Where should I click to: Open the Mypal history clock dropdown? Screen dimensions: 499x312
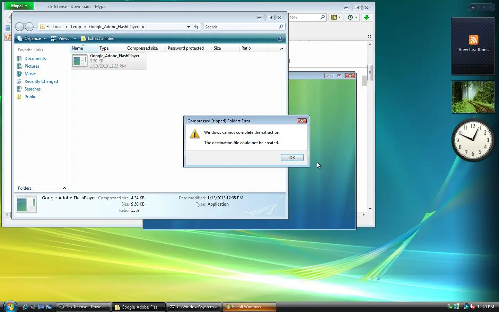352,17
